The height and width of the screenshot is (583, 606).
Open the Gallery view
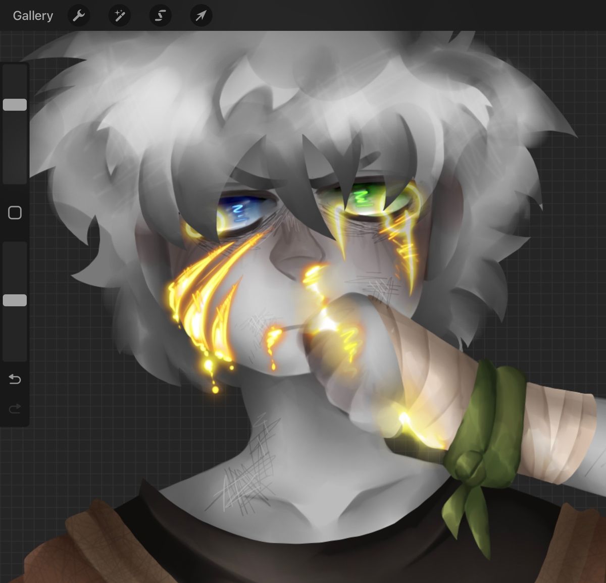tap(33, 16)
